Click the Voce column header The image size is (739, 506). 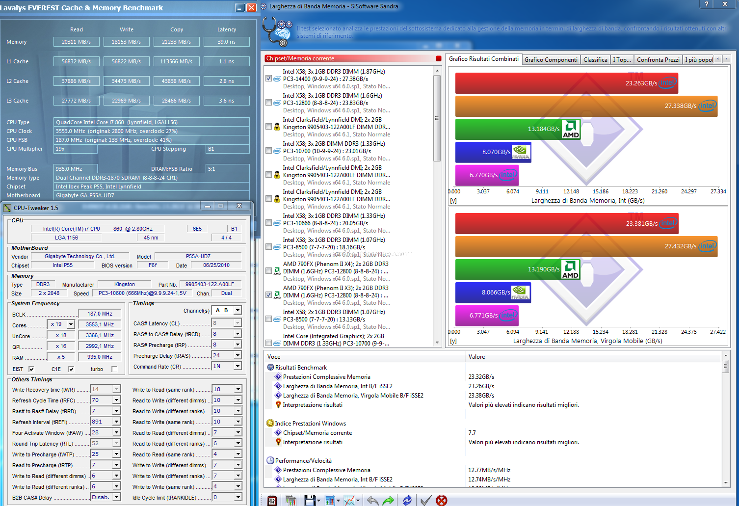[x=364, y=357]
